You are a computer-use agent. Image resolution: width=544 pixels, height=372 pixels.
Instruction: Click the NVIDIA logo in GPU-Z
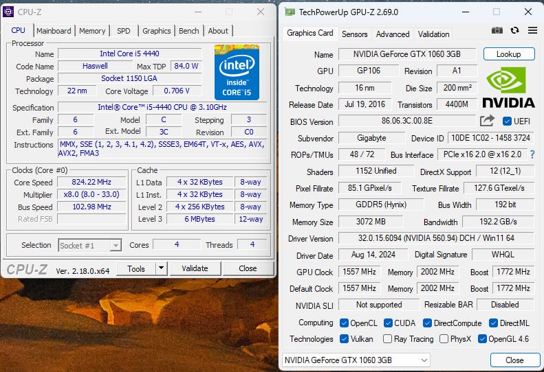coord(508,88)
